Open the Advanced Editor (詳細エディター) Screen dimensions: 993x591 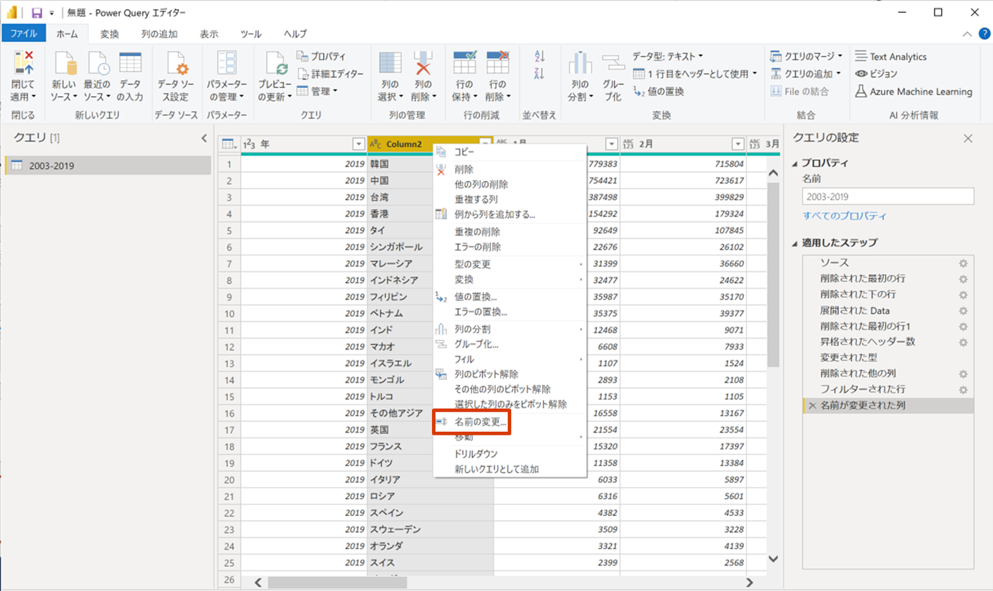[330, 74]
